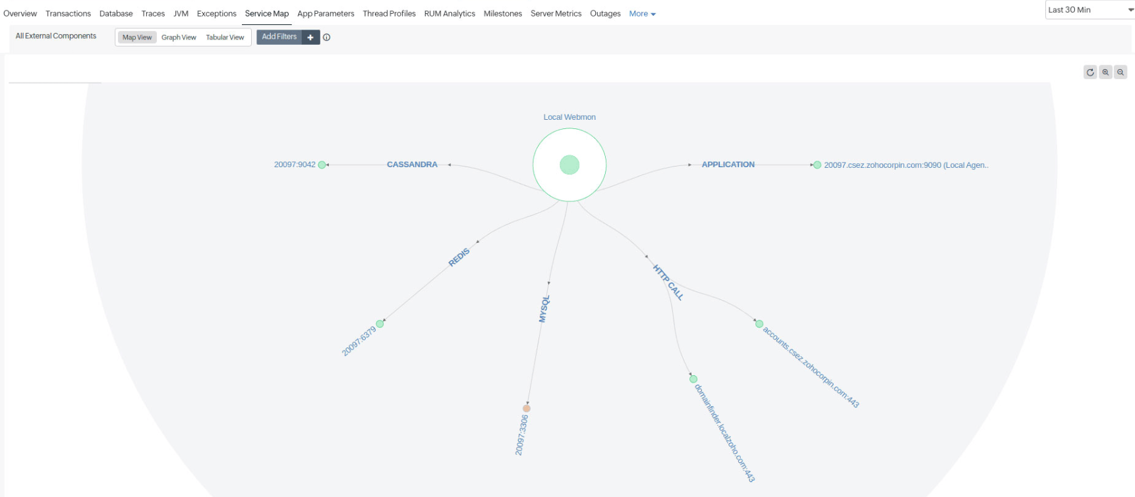Click the CASSANDRA component label
This screenshot has width=1135, height=497.
(x=412, y=165)
